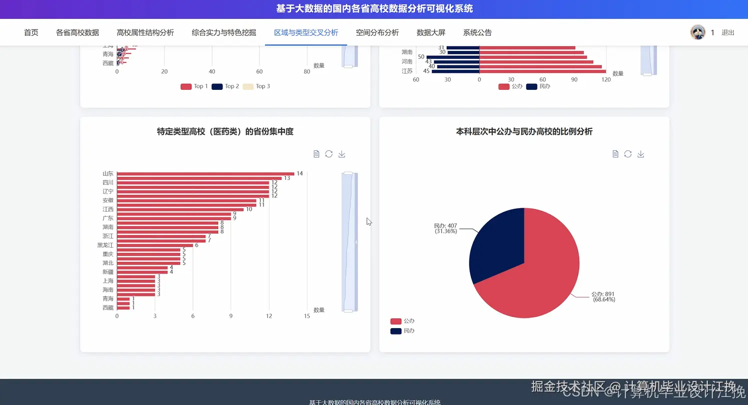Go to 首页 tab

tap(31, 32)
